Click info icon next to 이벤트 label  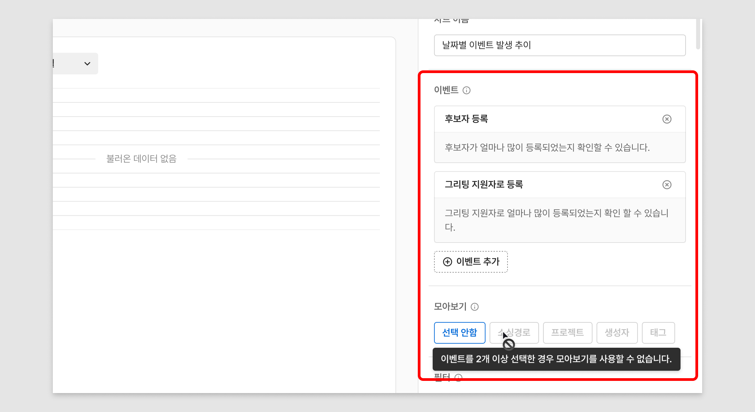tap(467, 90)
